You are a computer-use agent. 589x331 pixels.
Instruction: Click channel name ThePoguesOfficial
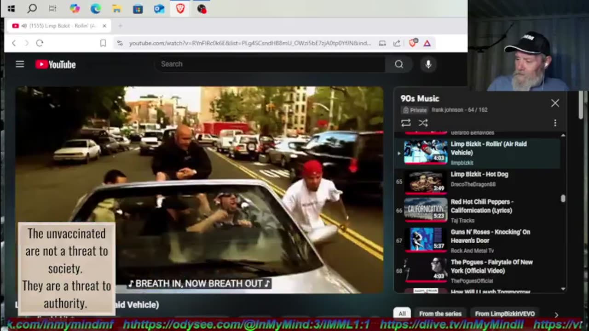[x=472, y=281]
